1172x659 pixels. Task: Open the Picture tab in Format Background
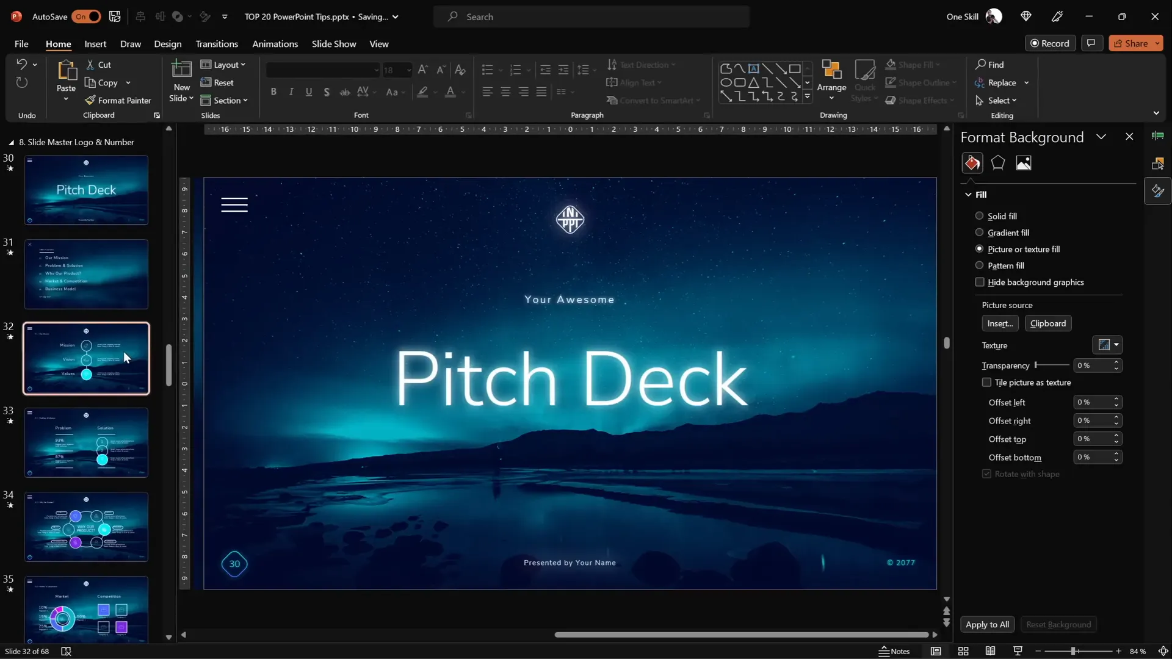(1024, 163)
